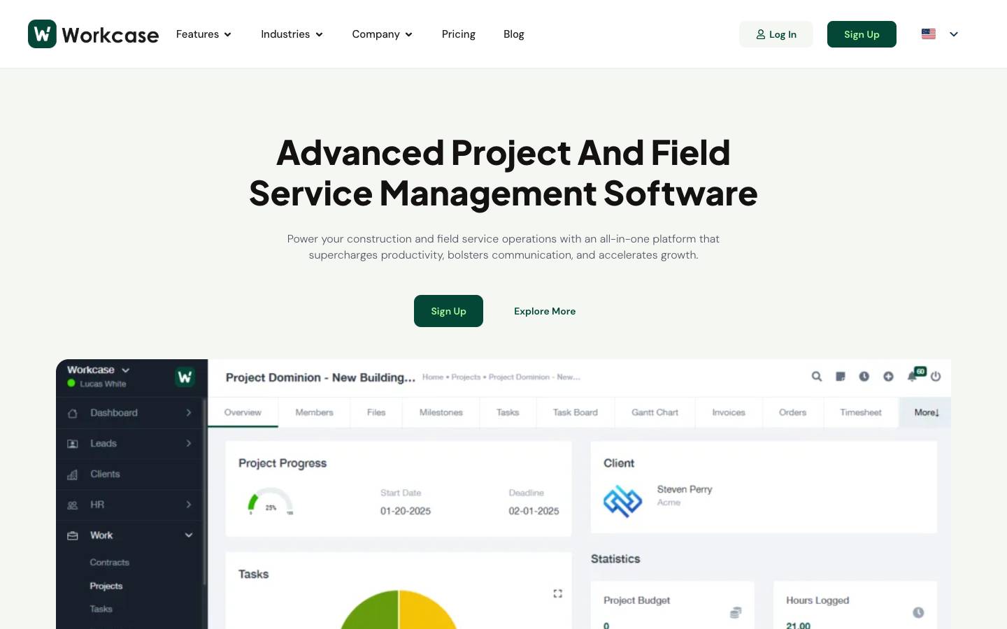Click the Work briefcase icon in sidebar

pos(72,536)
